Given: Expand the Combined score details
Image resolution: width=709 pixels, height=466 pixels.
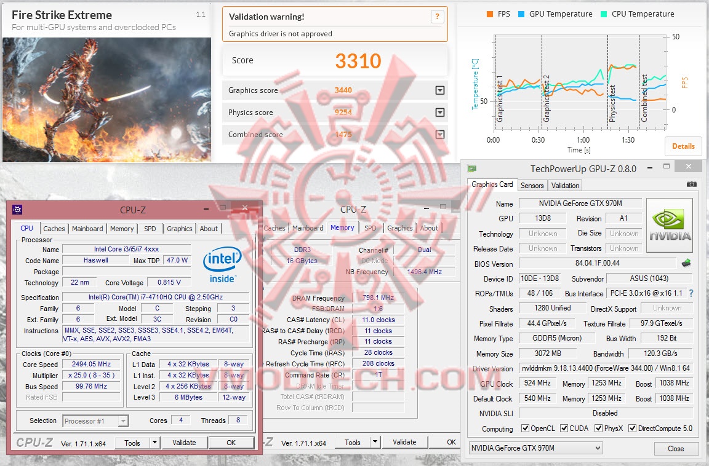Looking at the screenshot, I should (439, 135).
